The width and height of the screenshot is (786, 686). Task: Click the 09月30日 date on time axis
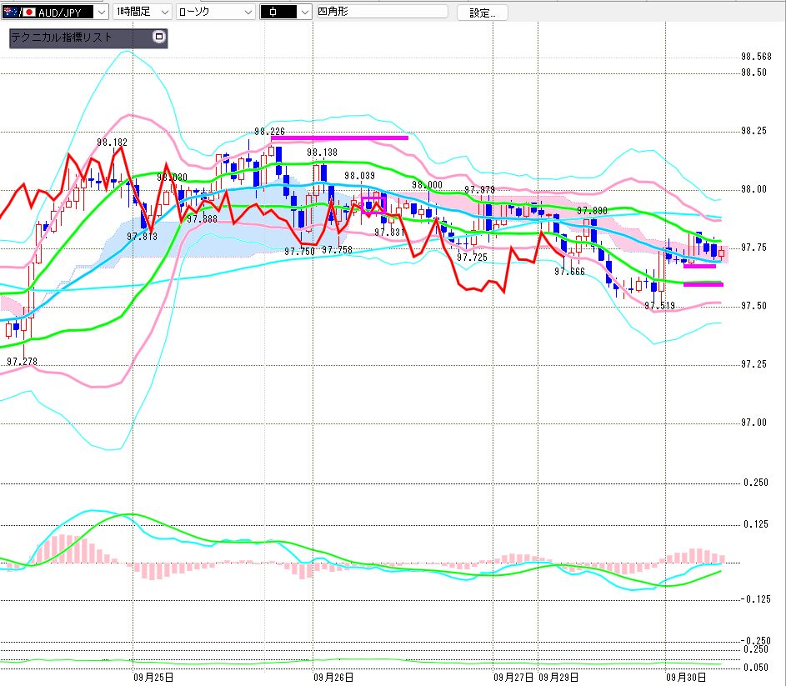686,678
